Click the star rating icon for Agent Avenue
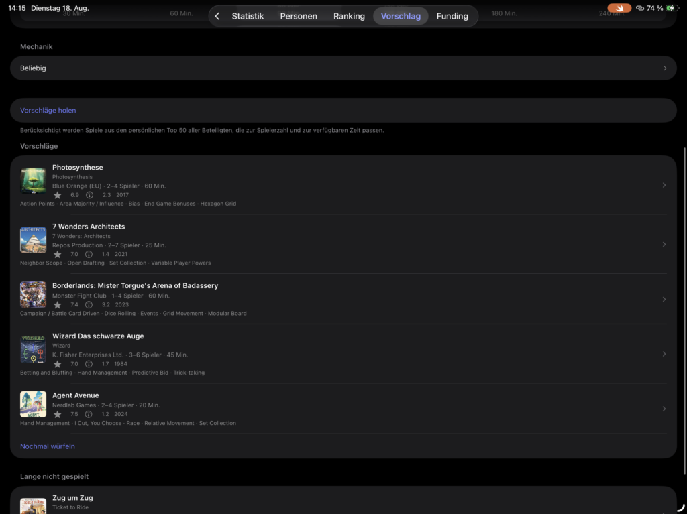The image size is (687, 514). click(58, 414)
